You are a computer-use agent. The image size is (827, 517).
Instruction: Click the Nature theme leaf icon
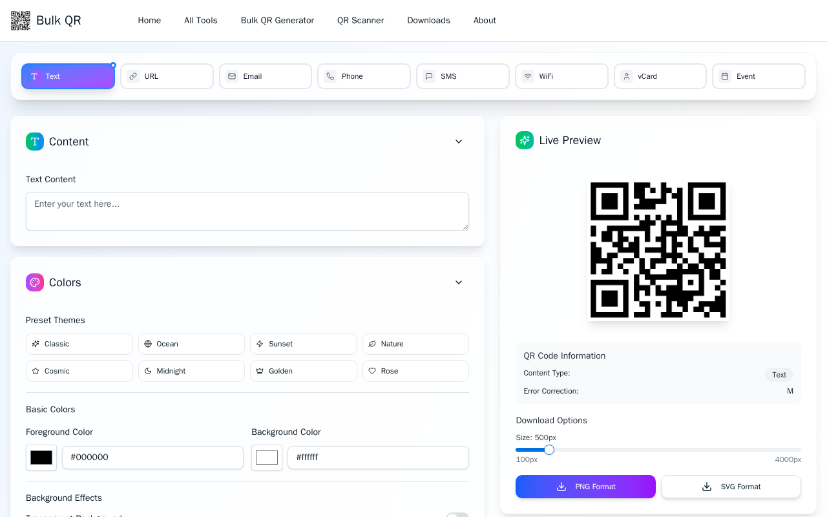click(x=372, y=344)
